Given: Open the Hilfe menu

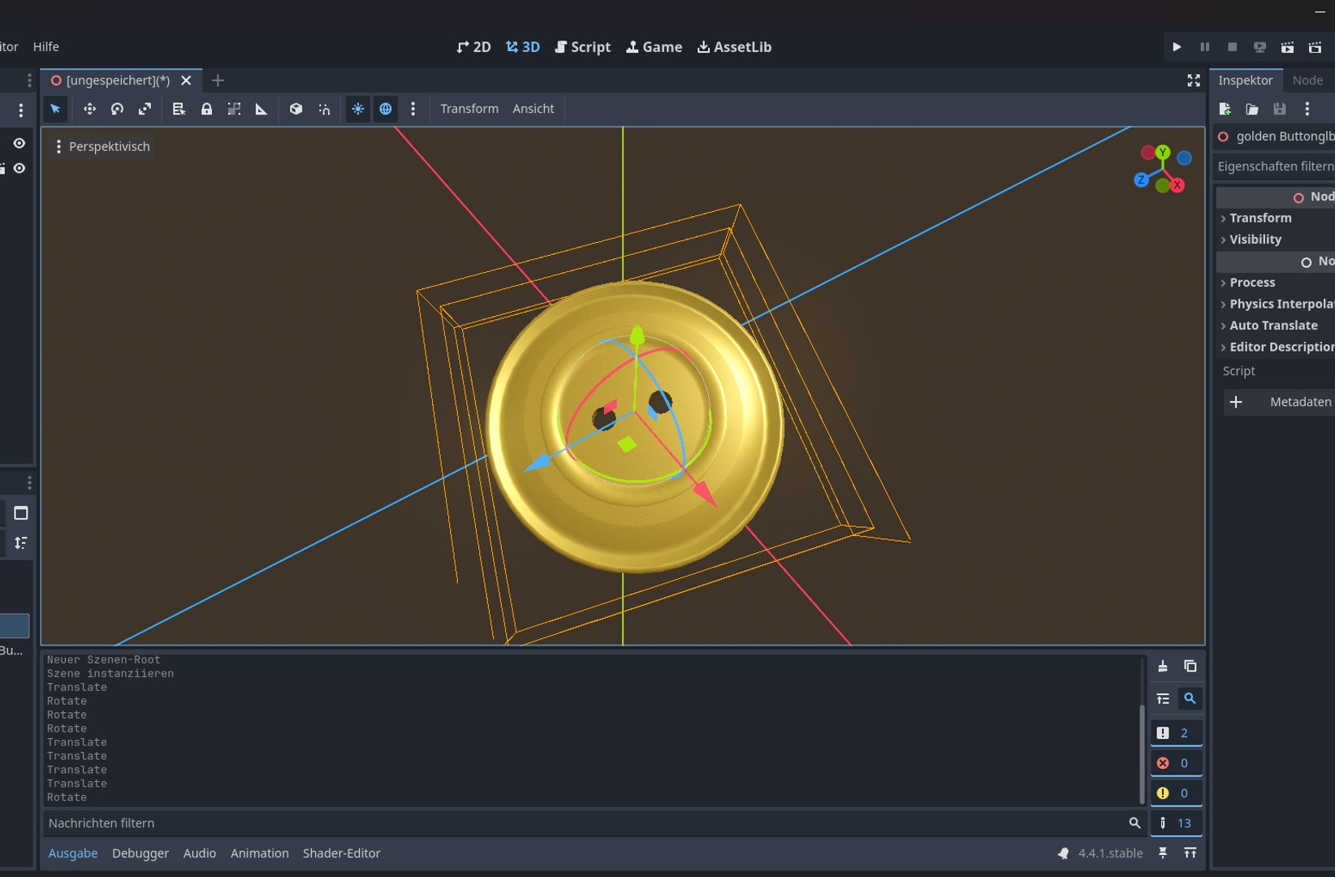Looking at the screenshot, I should tap(46, 47).
